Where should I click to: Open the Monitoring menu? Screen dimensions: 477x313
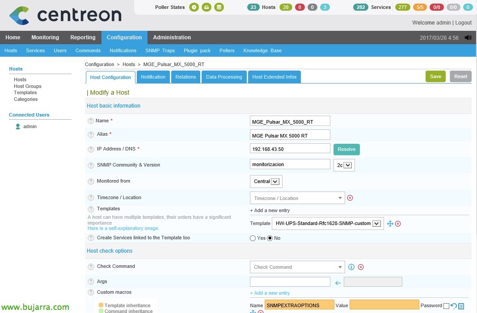pos(45,38)
